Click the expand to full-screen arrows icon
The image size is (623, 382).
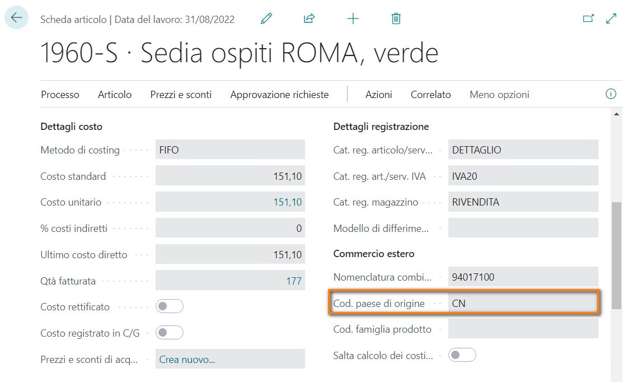click(x=611, y=18)
